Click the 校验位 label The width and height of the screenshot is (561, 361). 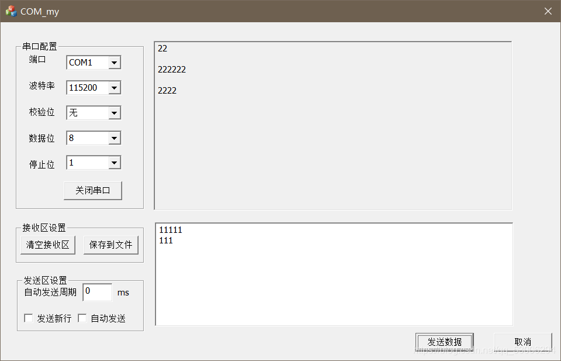click(42, 112)
